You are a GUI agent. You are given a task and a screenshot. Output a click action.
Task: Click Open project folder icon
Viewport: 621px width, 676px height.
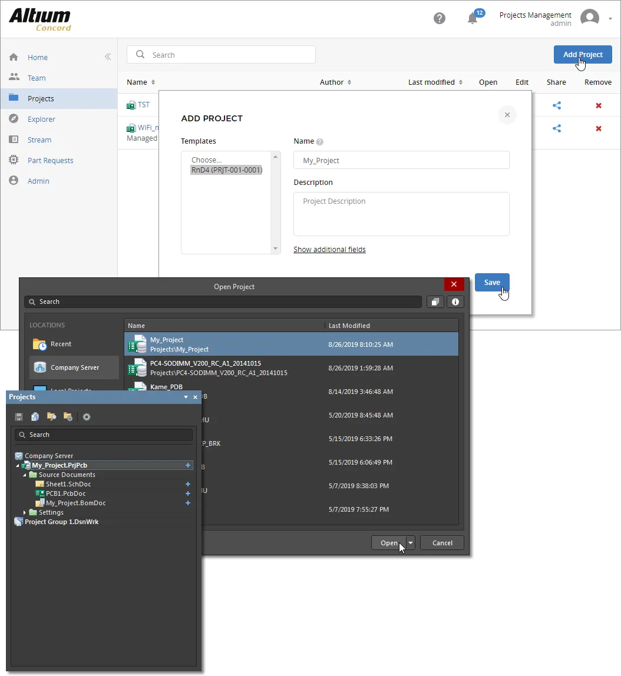tap(51, 417)
